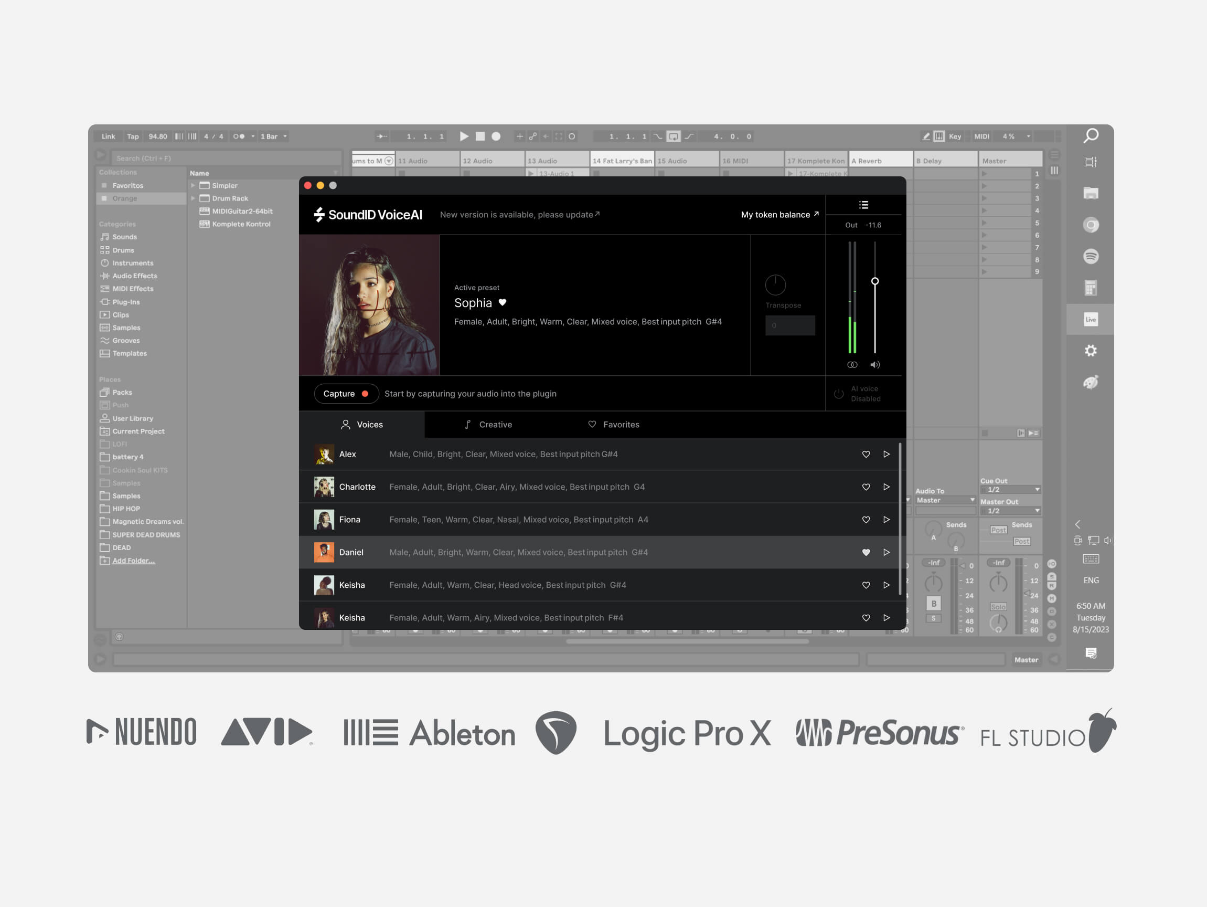The height and width of the screenshot is (907, 1207).
Task: Open the Spotify taskbar icon
Action: click(1091, 256)
